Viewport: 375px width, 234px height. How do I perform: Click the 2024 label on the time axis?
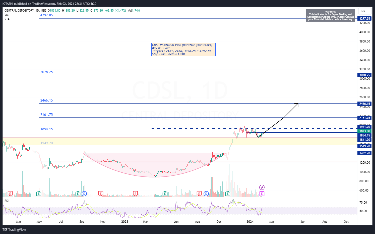click(x=250, y=222)
